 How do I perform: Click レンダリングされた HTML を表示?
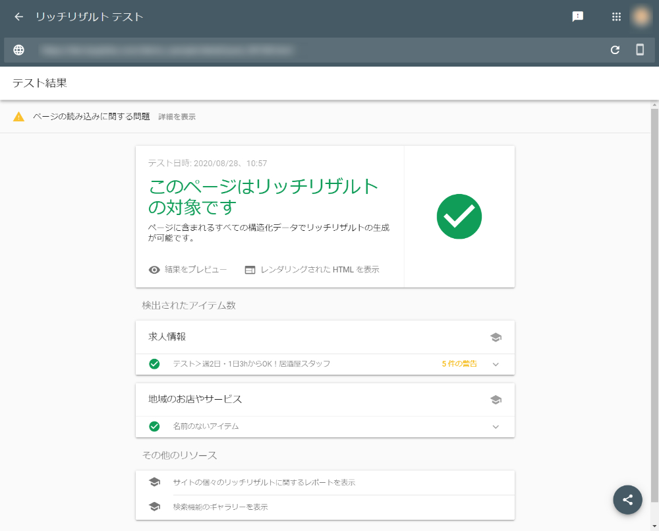point(320,269)
